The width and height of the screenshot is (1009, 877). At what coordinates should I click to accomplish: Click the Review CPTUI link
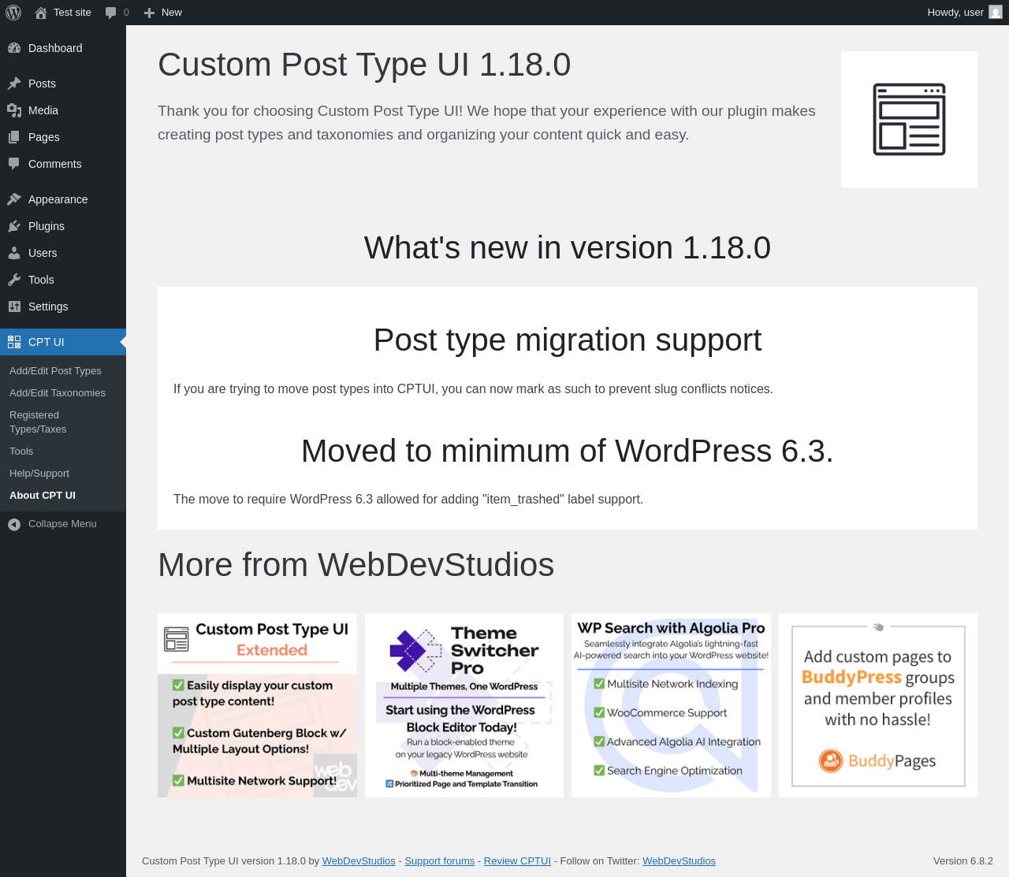point(517,861)
